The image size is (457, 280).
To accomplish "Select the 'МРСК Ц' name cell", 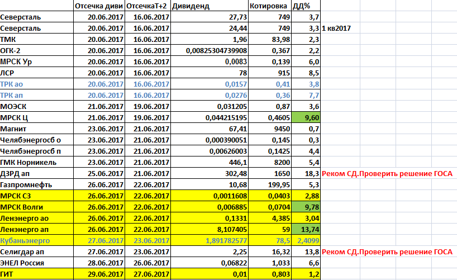I will 37,117.
